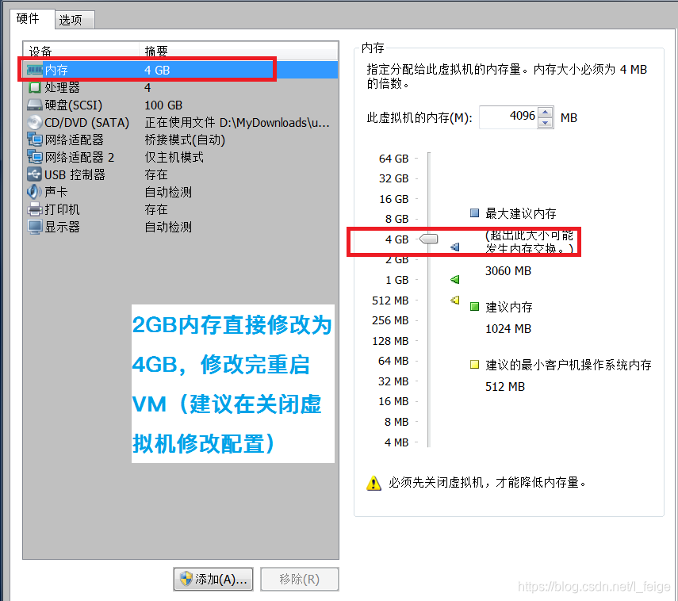Click the 摘要 column header
This screenshot has height=601, width=678.
point(239,51)
